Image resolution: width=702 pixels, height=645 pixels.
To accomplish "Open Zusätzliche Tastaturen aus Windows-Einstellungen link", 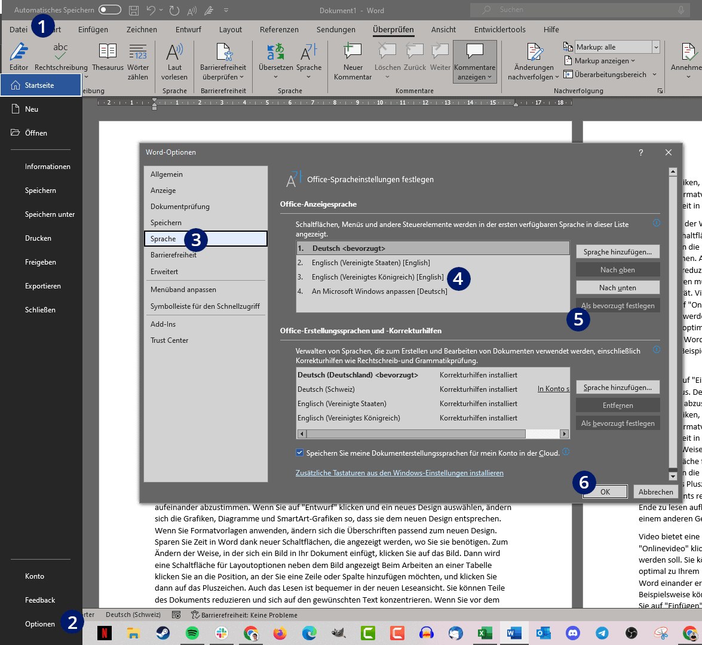I will click(399, 472).
